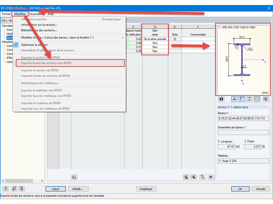Image resolution: width=273 pixels, height=204 pixels.
Task: Go to the next window arrow icon
Action: [22, 189]
